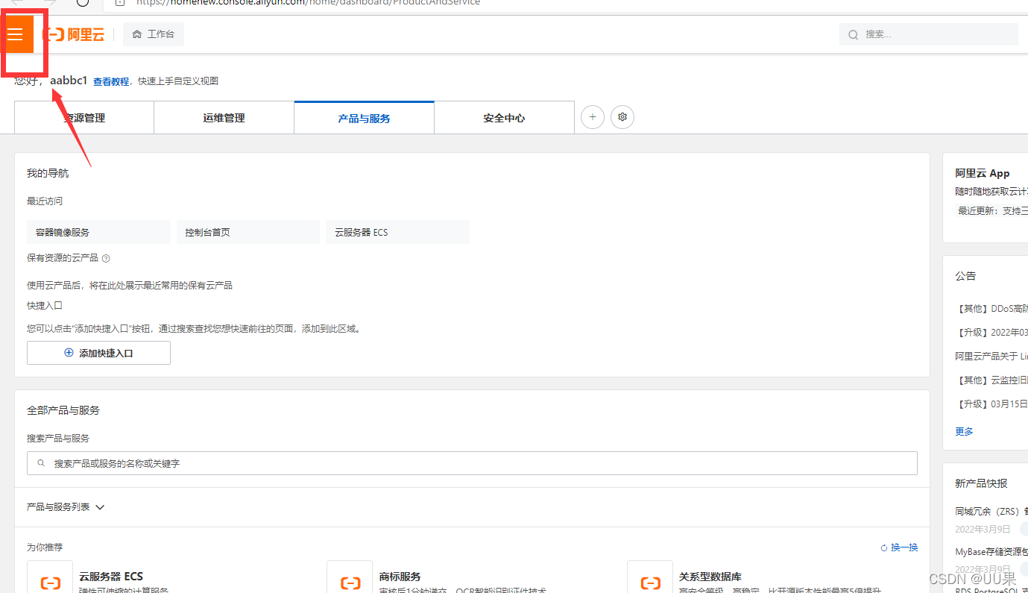This screenshot has height=593, width=1028.
Task: Open announcement 【其他】DDoS高防
Action: 991,308
